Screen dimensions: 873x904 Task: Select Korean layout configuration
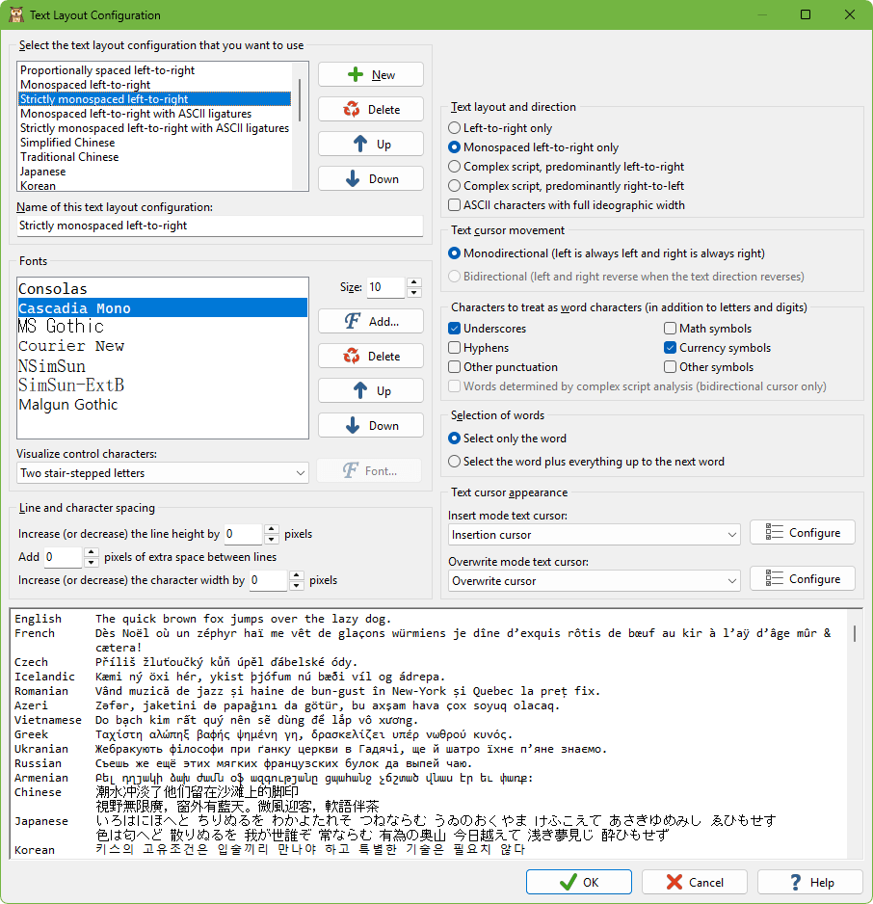point(154,186)
